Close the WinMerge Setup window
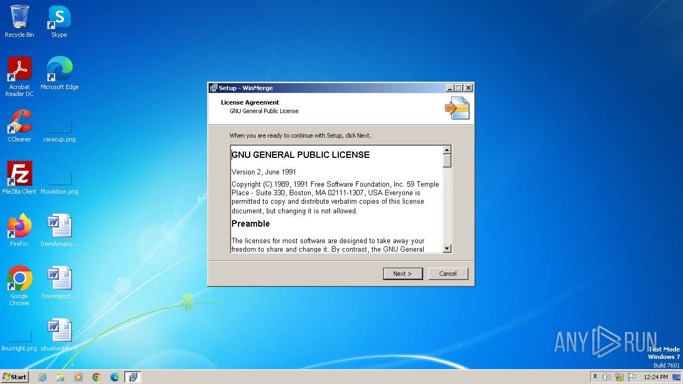This screenshot has width=683, height=384. [x=468, y=88]
